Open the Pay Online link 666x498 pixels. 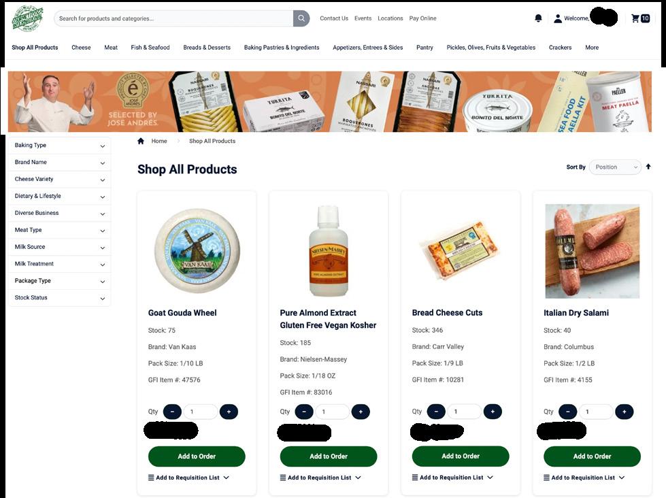pos(422,18)
